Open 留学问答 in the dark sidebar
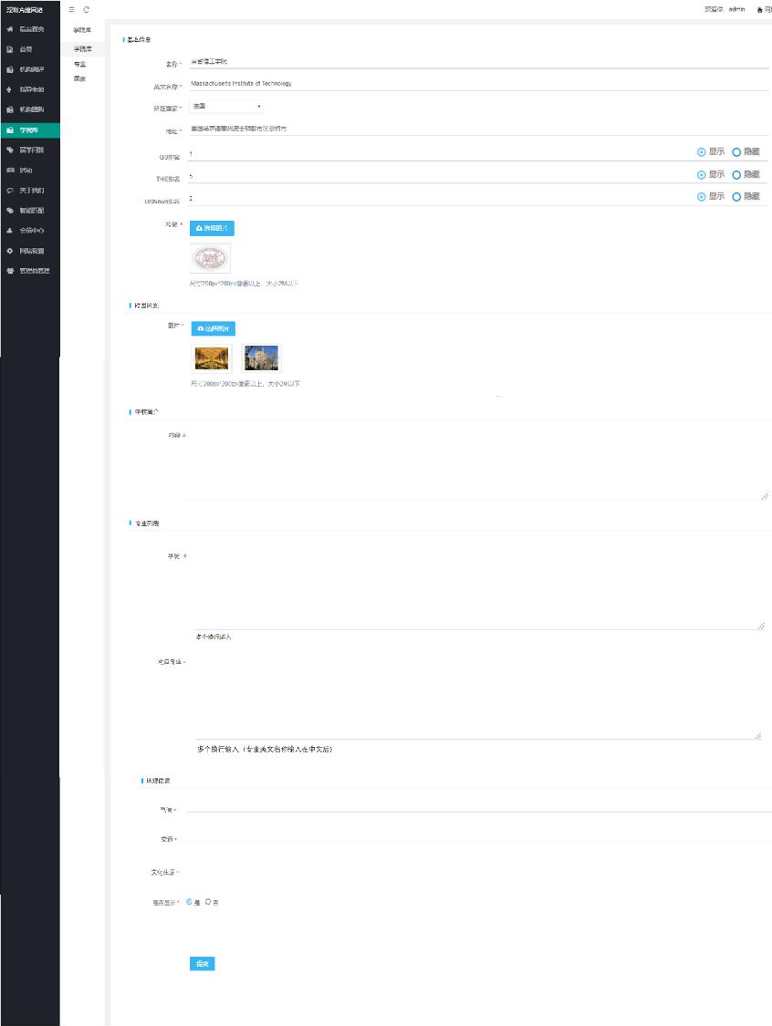 30,150
